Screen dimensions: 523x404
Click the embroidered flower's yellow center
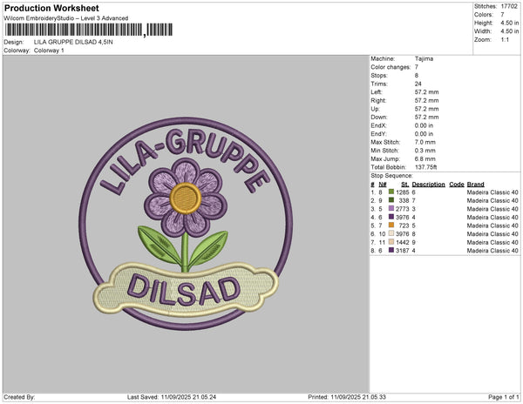pyautogui.click(x=183, y=198)
